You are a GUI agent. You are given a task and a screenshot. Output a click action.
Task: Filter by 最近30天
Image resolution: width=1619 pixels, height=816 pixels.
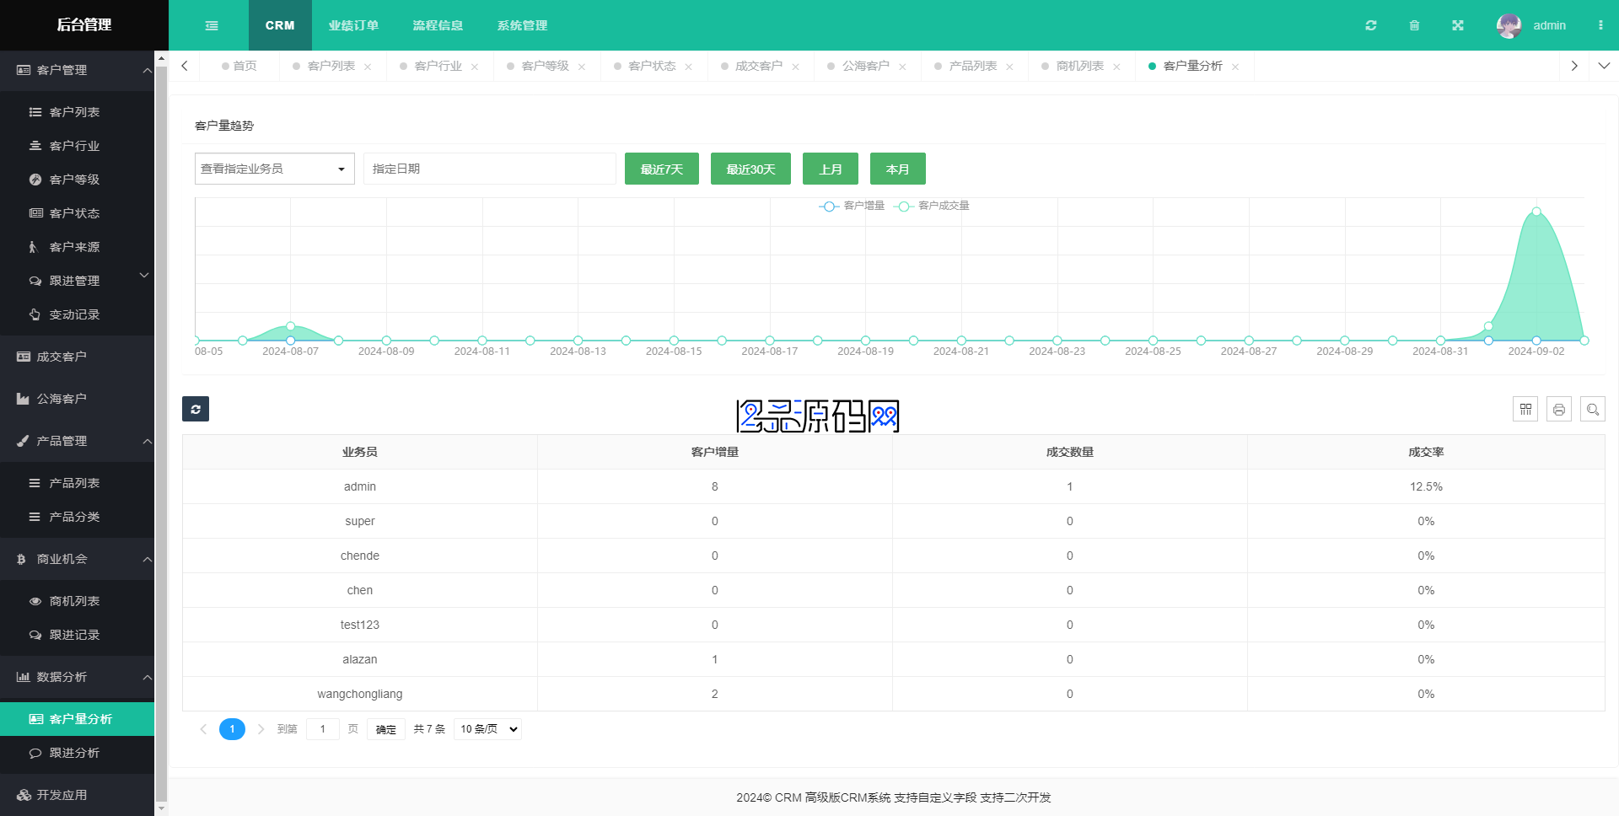tap(750, 169)
